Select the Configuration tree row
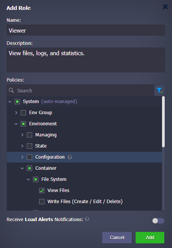This screenshot has width=172, height=248. (x=84, y=157)
